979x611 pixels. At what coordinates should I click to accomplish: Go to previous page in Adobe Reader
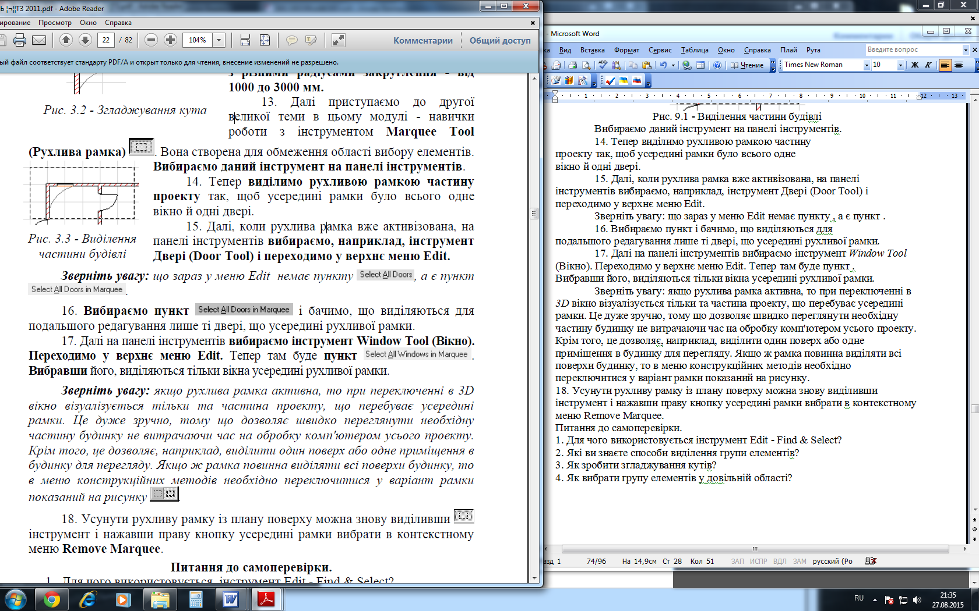66,40
